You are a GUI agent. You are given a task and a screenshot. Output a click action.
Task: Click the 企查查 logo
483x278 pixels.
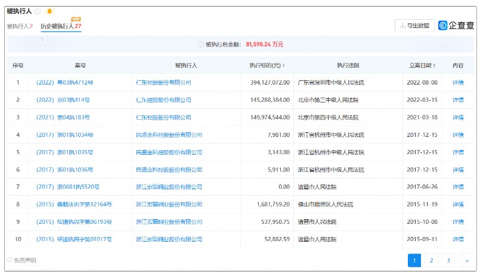456,25
